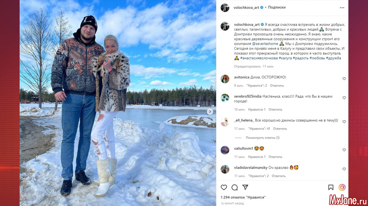The image size is (368, 206).
Task: Like vladislavstalmansky's comment heart
Action: (x=344, y=169)
